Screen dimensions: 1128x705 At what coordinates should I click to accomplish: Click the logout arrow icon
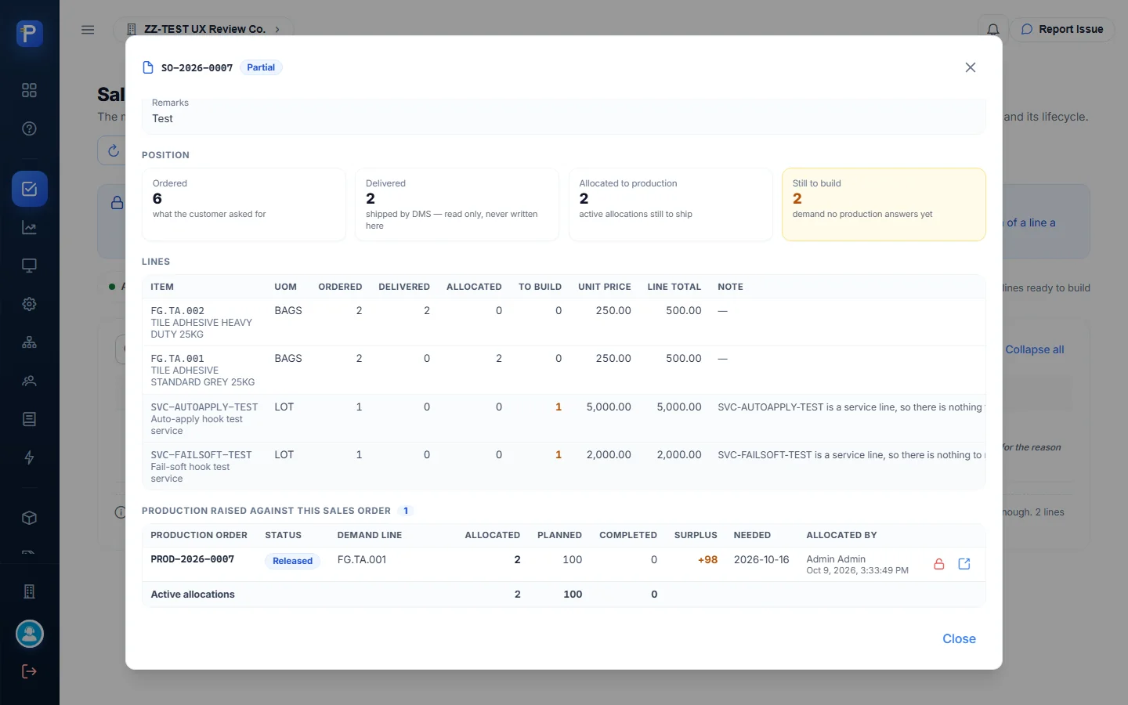coord(29,671)
